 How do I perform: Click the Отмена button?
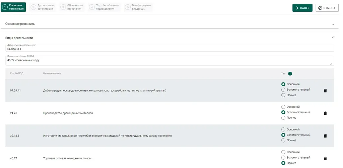[x=327, y=8]
